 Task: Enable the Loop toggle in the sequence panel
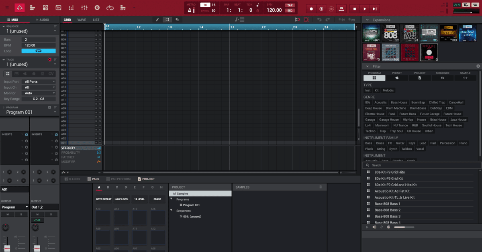[39, 51]
